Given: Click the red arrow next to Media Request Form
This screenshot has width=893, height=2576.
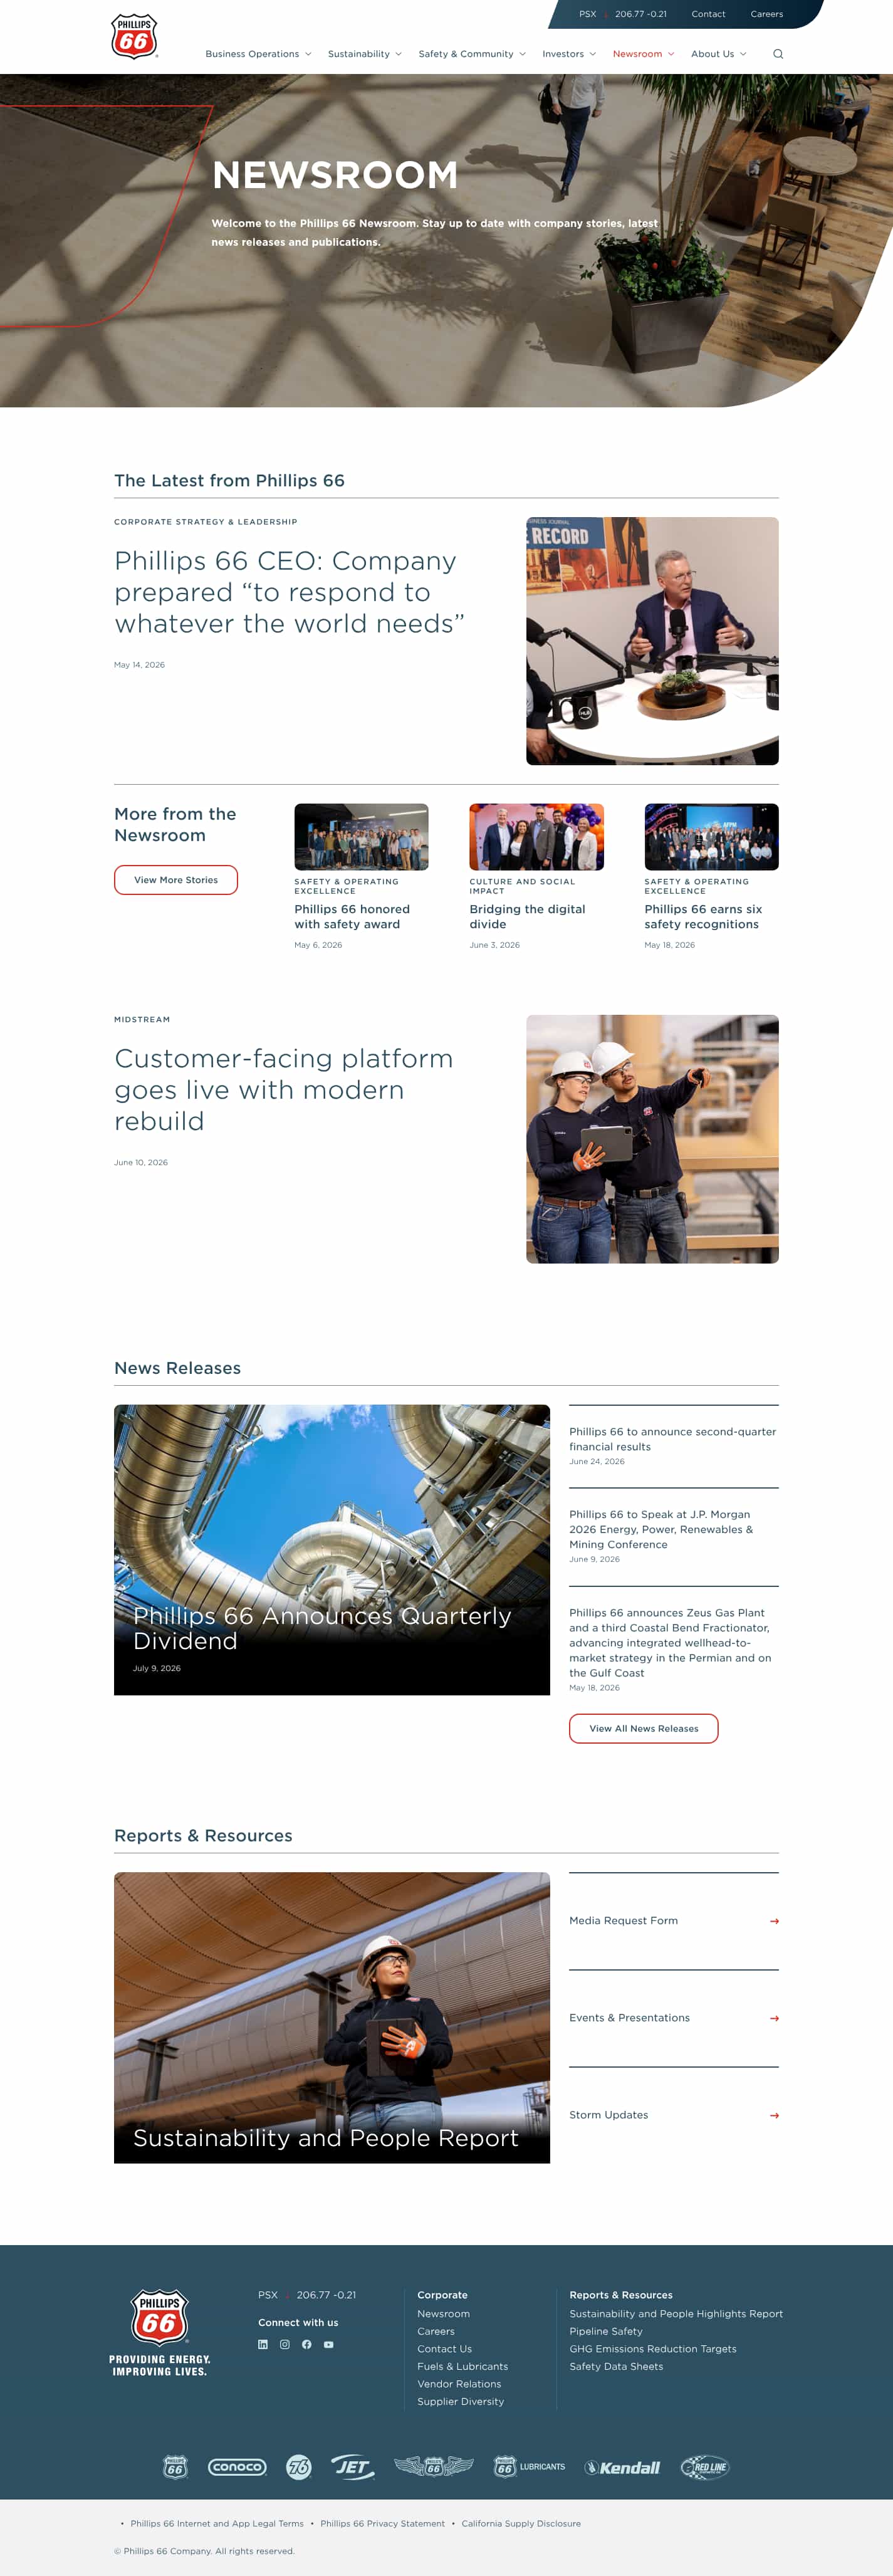Looking at the screenshot, I should pos(774,1921).
